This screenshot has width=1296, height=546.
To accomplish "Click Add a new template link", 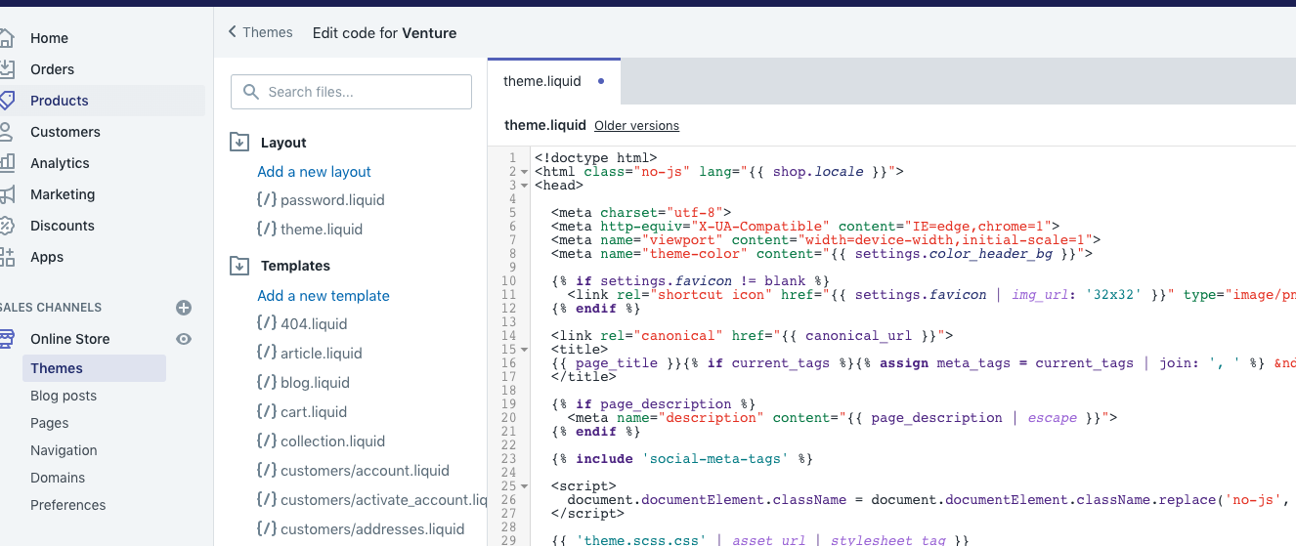I will click(x=324, y=296).
